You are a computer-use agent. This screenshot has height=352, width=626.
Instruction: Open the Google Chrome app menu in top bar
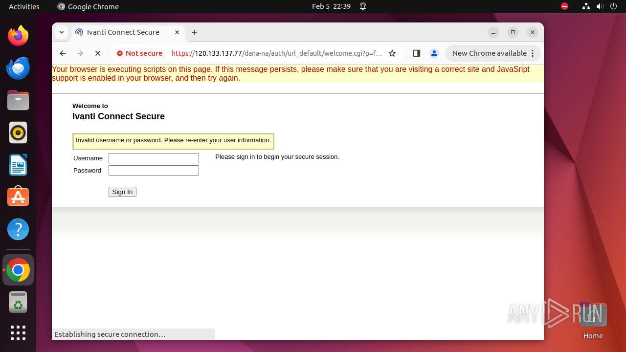coord(88,6)
